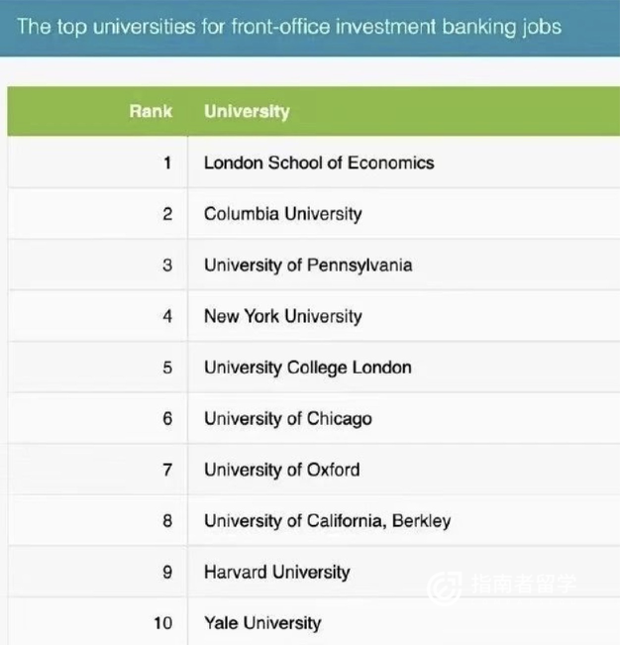Click the blue title banner text
The height and width of the screenshot is (645, 620).
[x=289, y=27]
